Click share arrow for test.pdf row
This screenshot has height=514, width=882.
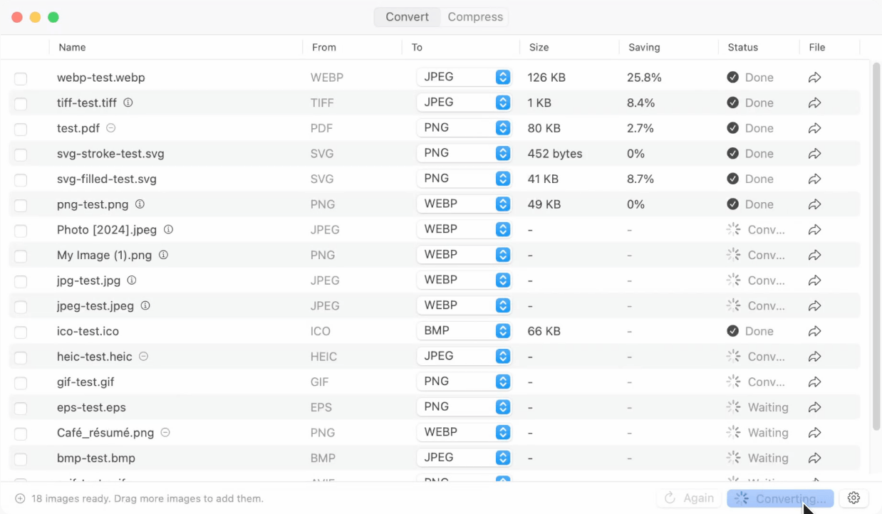pos(815,128)
